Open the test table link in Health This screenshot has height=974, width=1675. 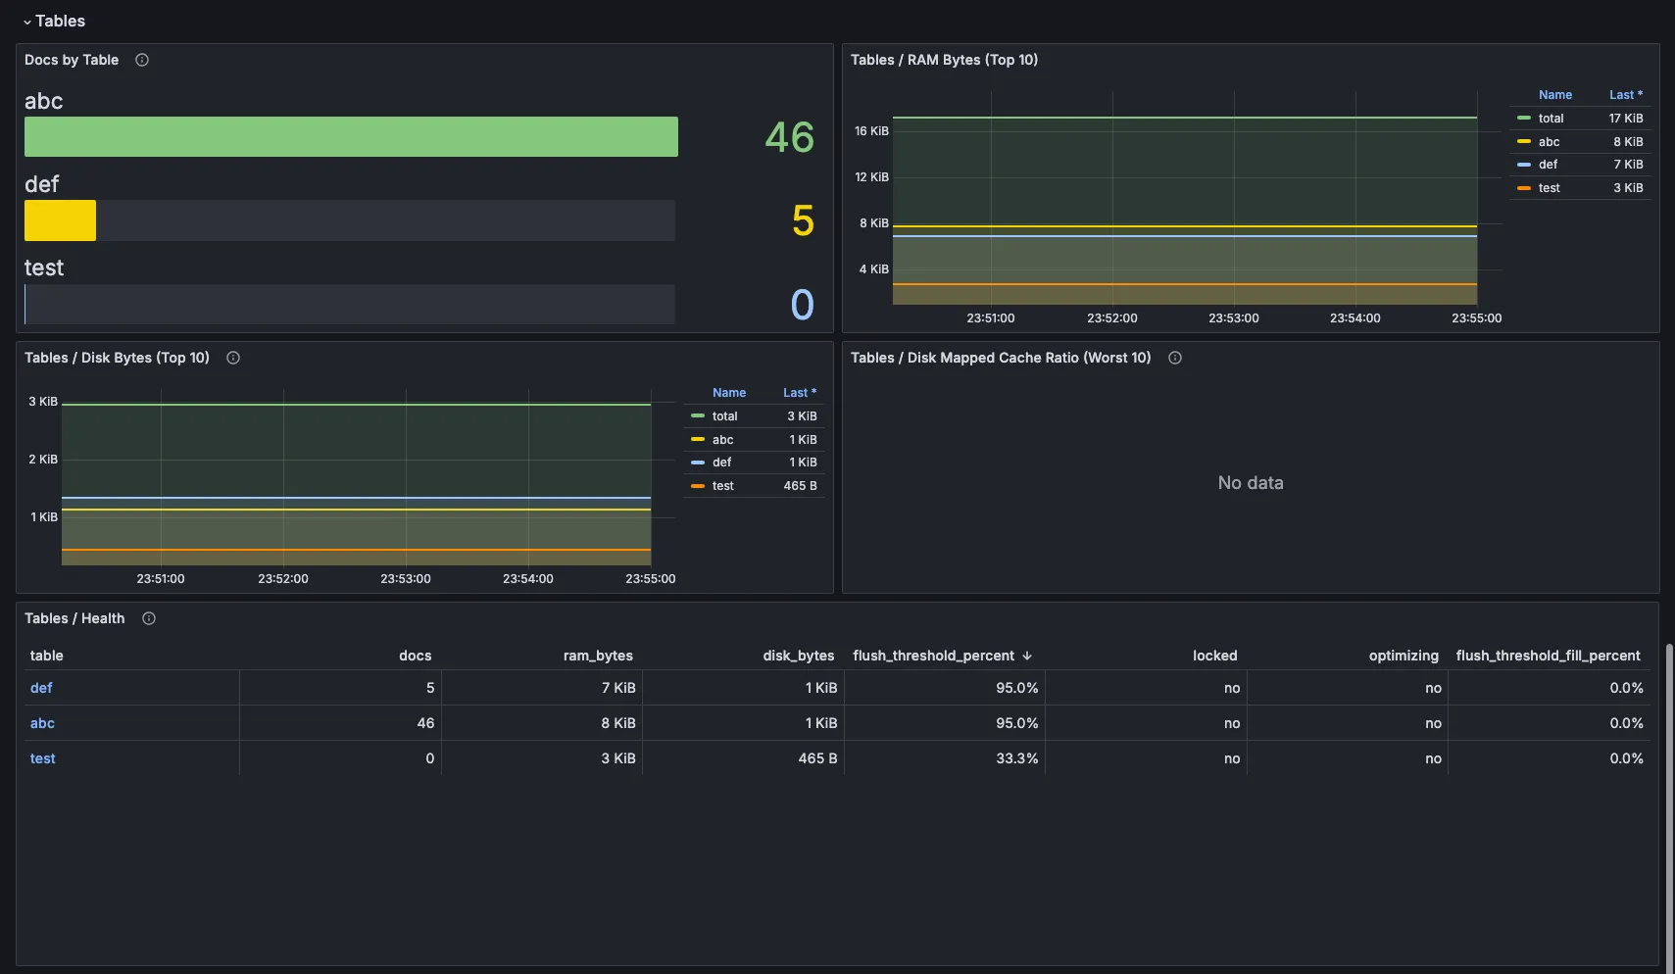(x=42, y=758)
